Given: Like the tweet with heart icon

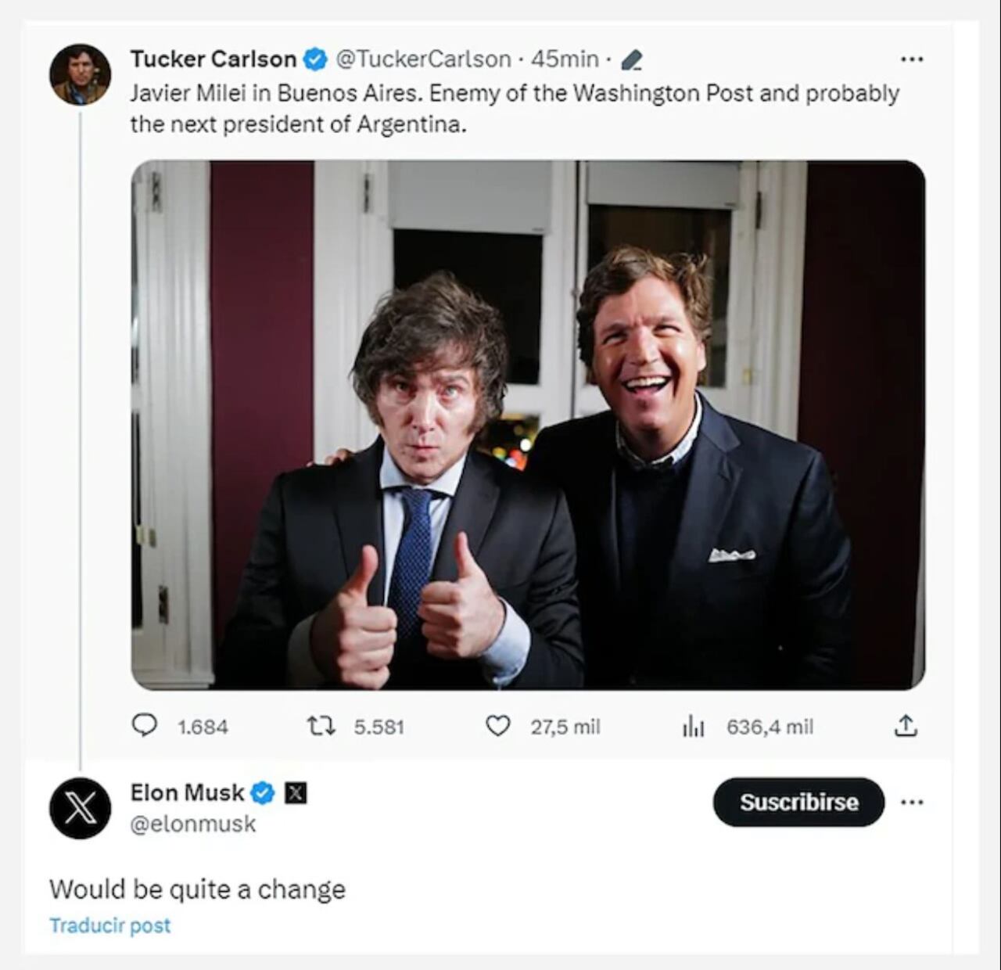Looking at the screenshot, I should point(498,727).
